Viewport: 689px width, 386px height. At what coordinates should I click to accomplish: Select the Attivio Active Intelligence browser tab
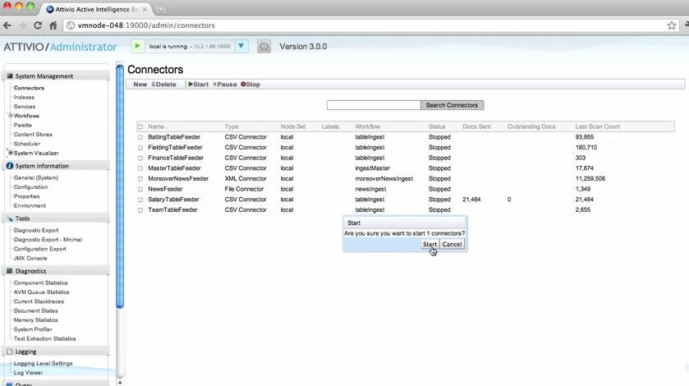96,9
